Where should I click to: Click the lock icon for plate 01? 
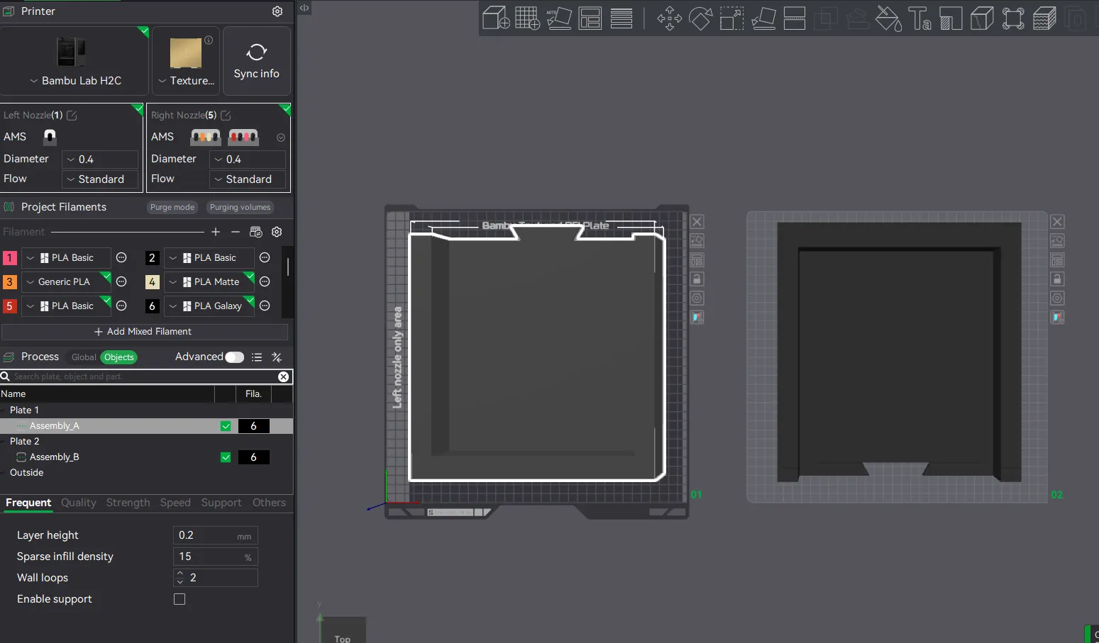pyautogui.click(x=697, y=279)
